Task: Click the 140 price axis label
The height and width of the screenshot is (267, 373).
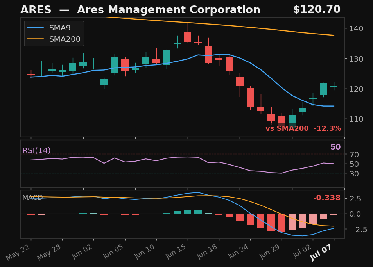Action: (356, 29)
